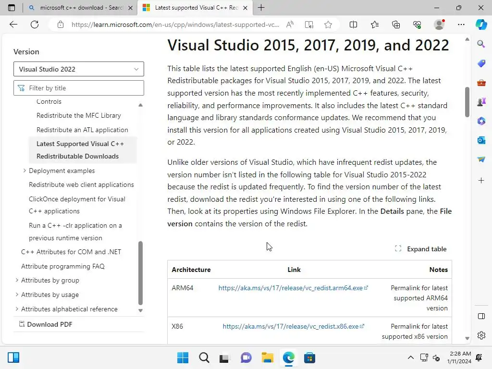Open the Visual Studio 2022 version dropdown
This screenshot has width=492, height=369.
point(79,69)
